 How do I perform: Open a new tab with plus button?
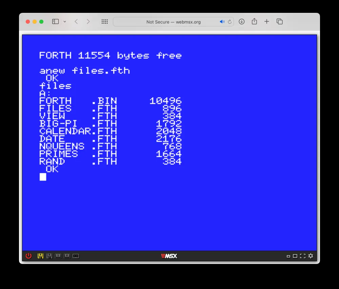(267, 22)
